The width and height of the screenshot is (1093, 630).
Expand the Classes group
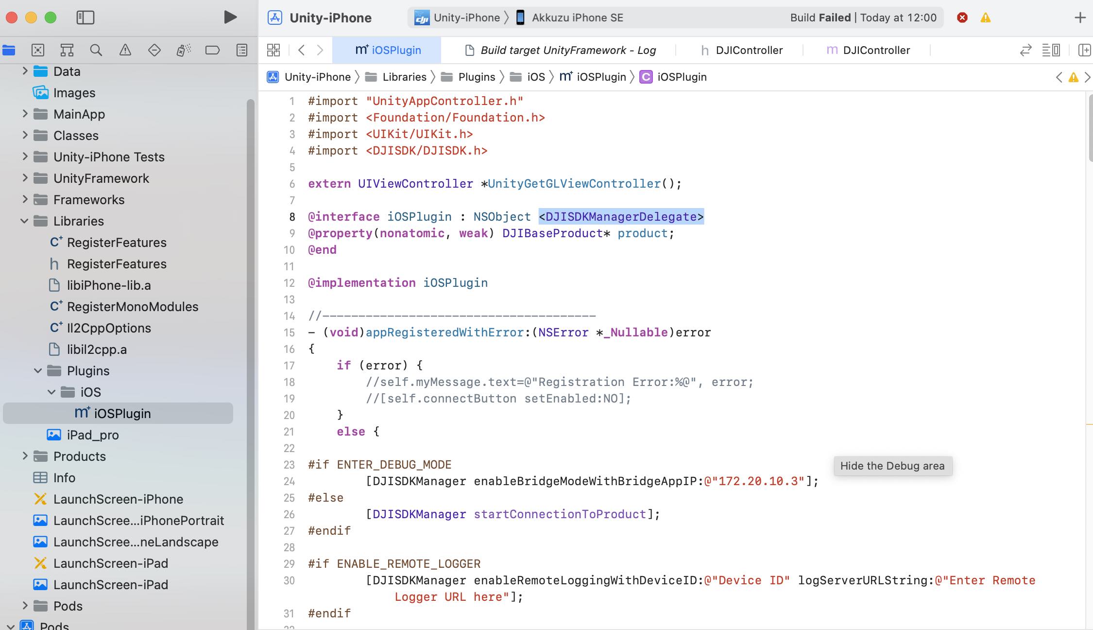pyautogui.click(x=25, y=135)
